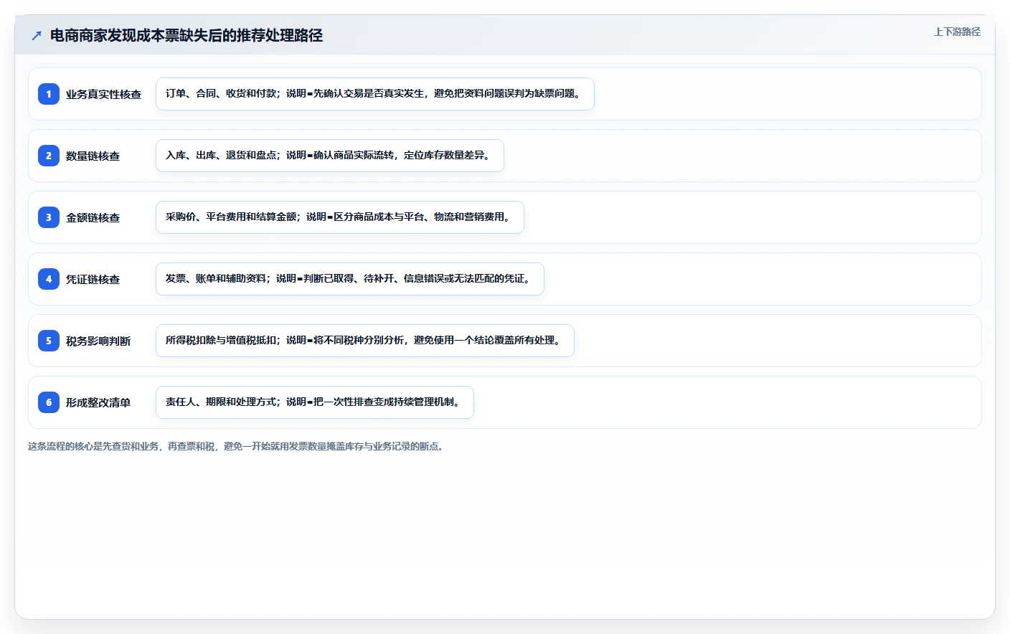Select the 数量链核查 step title
The image size is (1010, 634).
(x=93, y=156)
